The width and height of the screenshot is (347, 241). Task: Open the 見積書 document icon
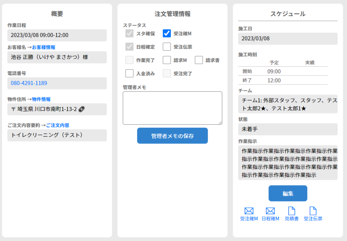click(291, 211)
